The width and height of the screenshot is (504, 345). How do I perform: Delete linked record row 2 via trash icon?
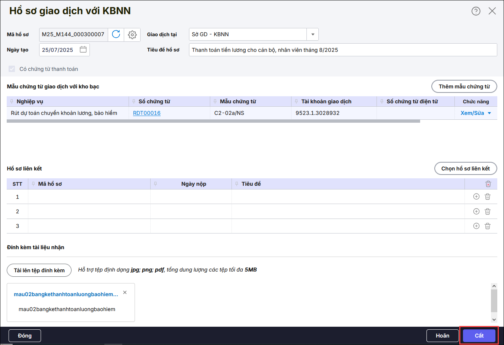click(x=487, y=211)
